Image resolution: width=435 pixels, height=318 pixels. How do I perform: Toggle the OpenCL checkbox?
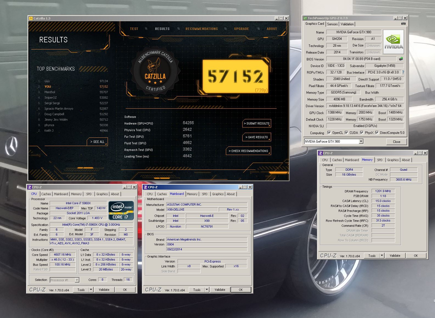click(x=329, y=133)
